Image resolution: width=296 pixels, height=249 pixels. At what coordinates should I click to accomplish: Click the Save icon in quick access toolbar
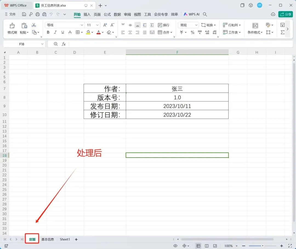point(24,14)
